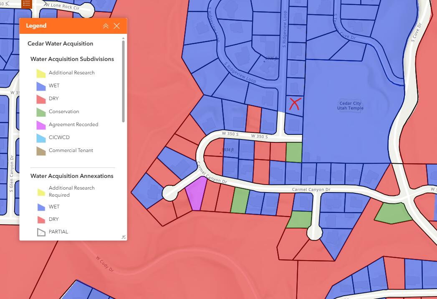Collapse the Legend panel with double chevron
437x299 pixels.
(x=106, y=26)
